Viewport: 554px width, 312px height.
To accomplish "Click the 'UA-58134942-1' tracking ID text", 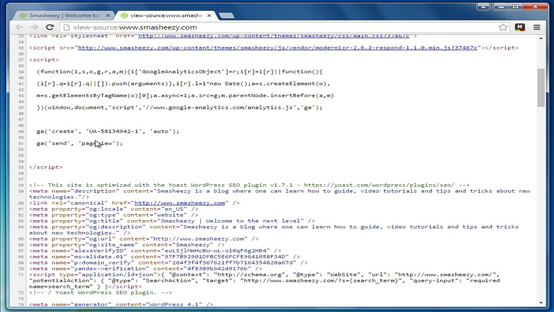I will (x=114, y=131).
